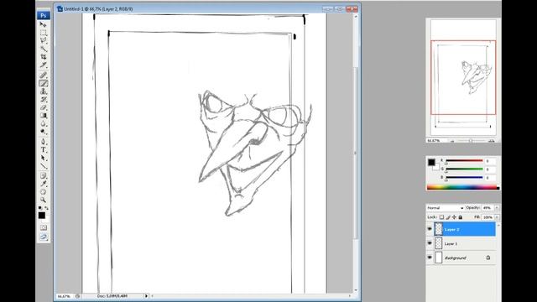
Task: Click the blue B color slider
Action: click(464, 178)
